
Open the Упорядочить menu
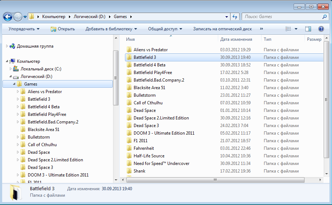click(24, 29)
